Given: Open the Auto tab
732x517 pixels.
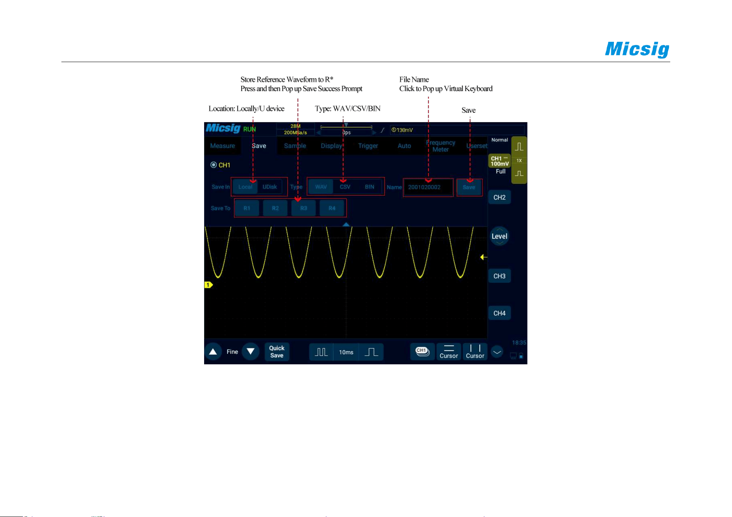Looking at the screenshot, I should [x=404, y=146].
